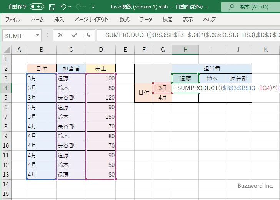Screen dimensions: 280x200
Task: Click inside the formula bar text
Action: coord(188,35)
